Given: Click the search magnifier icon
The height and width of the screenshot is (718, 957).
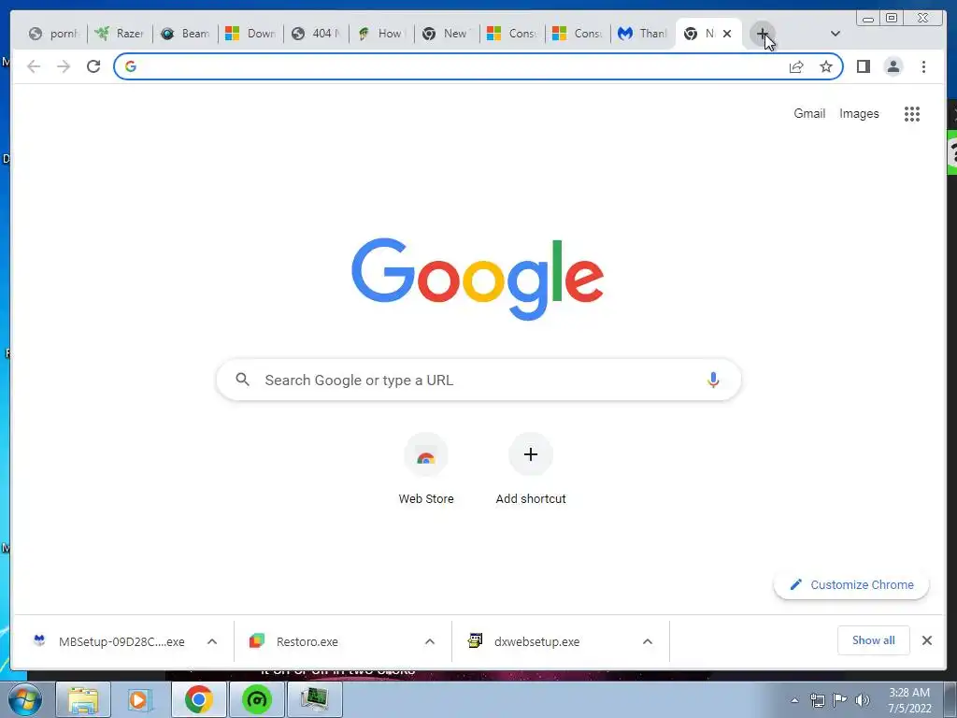Looking at the screenshot, I should pyautogui.click(x=242, y=380).
